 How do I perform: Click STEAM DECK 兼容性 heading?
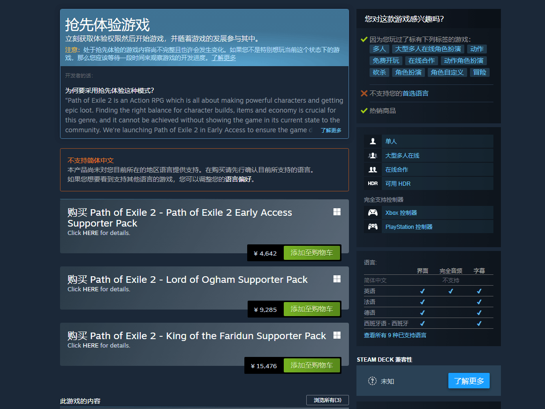[x=385, y=359]
